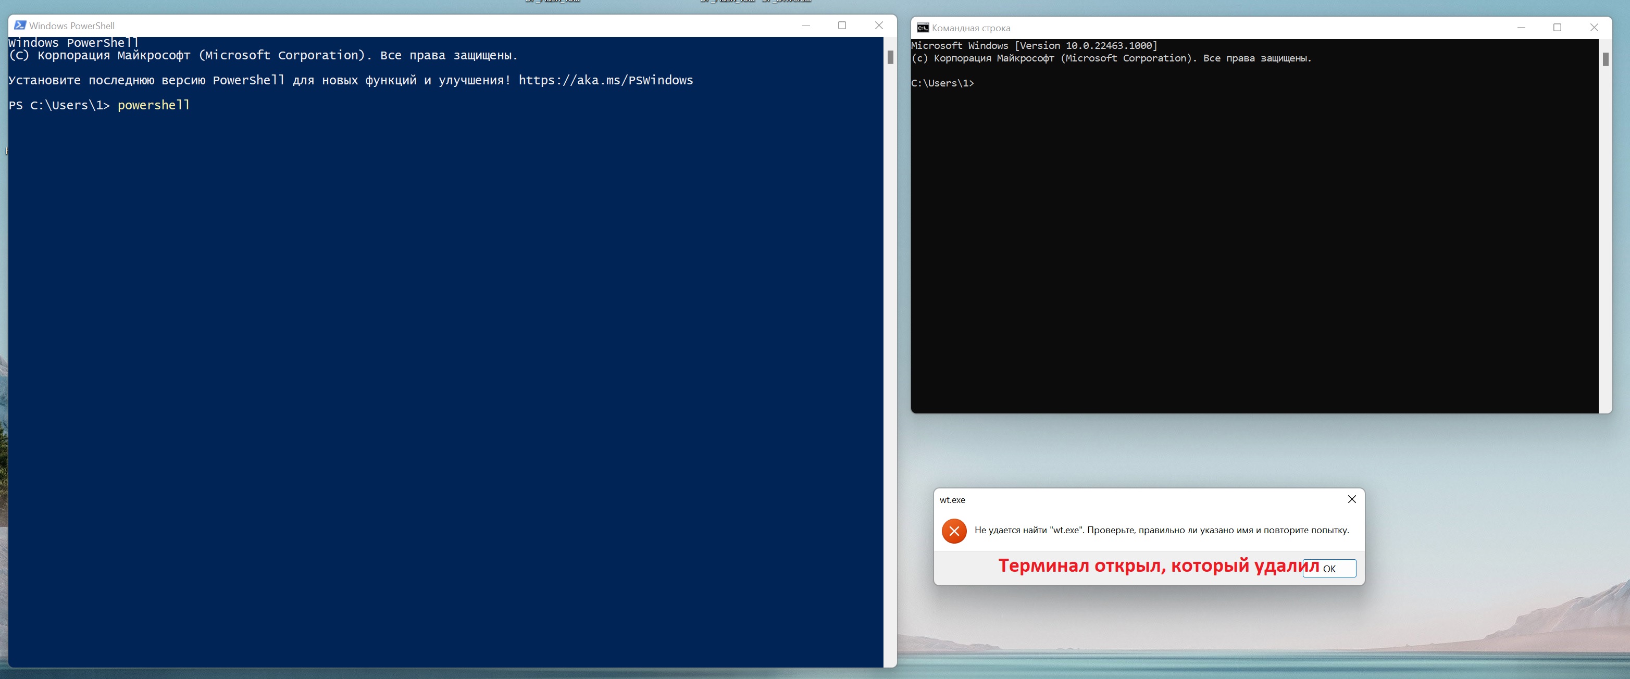Click the Command Prompt scrollbar thumb
Viewport: 1630px width, 679px height.
click(x=1606, y=59)
